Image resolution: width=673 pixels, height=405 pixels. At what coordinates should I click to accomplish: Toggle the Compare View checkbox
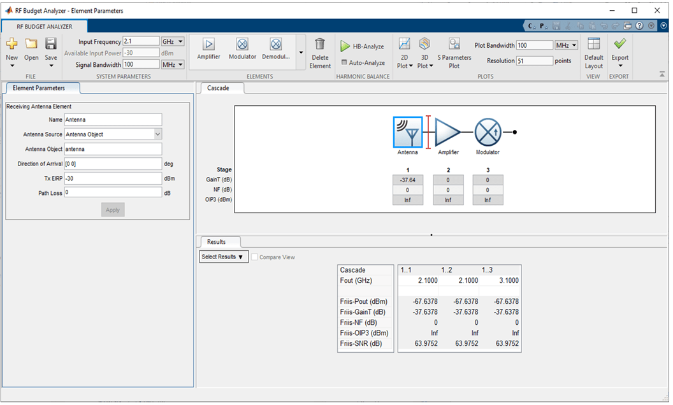254,257
